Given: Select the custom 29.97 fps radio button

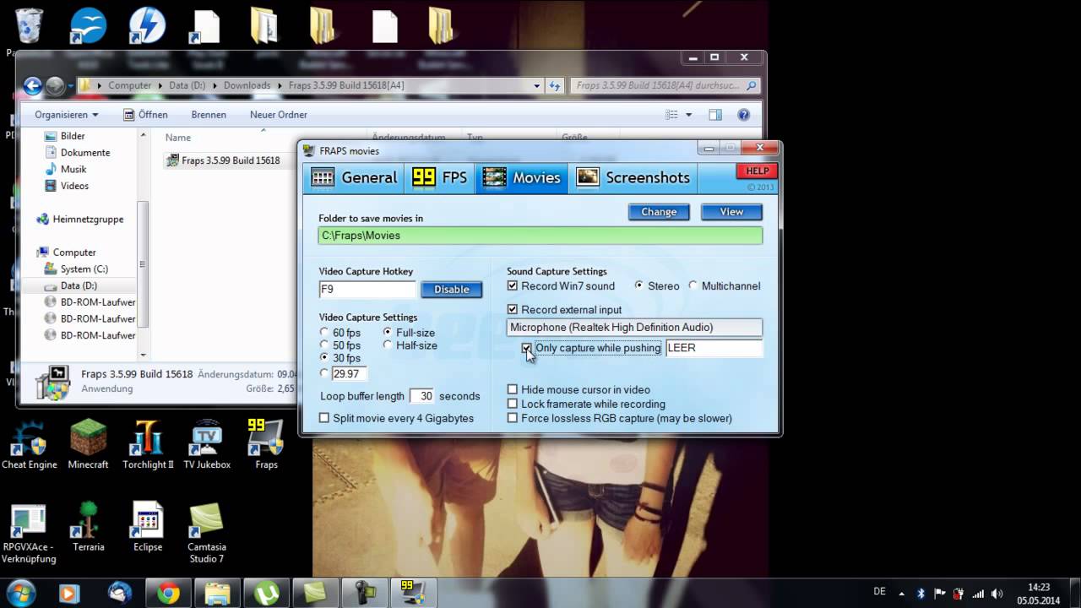Looking at the screenshot, I should tap(324, 373).
